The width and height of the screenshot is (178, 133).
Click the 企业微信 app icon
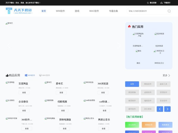tap(10, 100)
